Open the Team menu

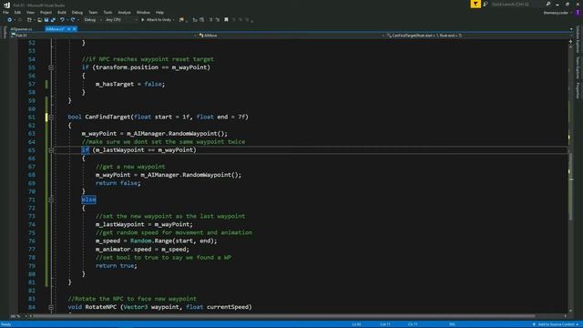point(93,12)
